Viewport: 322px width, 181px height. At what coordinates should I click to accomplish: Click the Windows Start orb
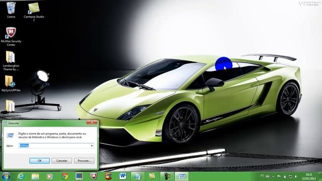click(x=6, y=176)
